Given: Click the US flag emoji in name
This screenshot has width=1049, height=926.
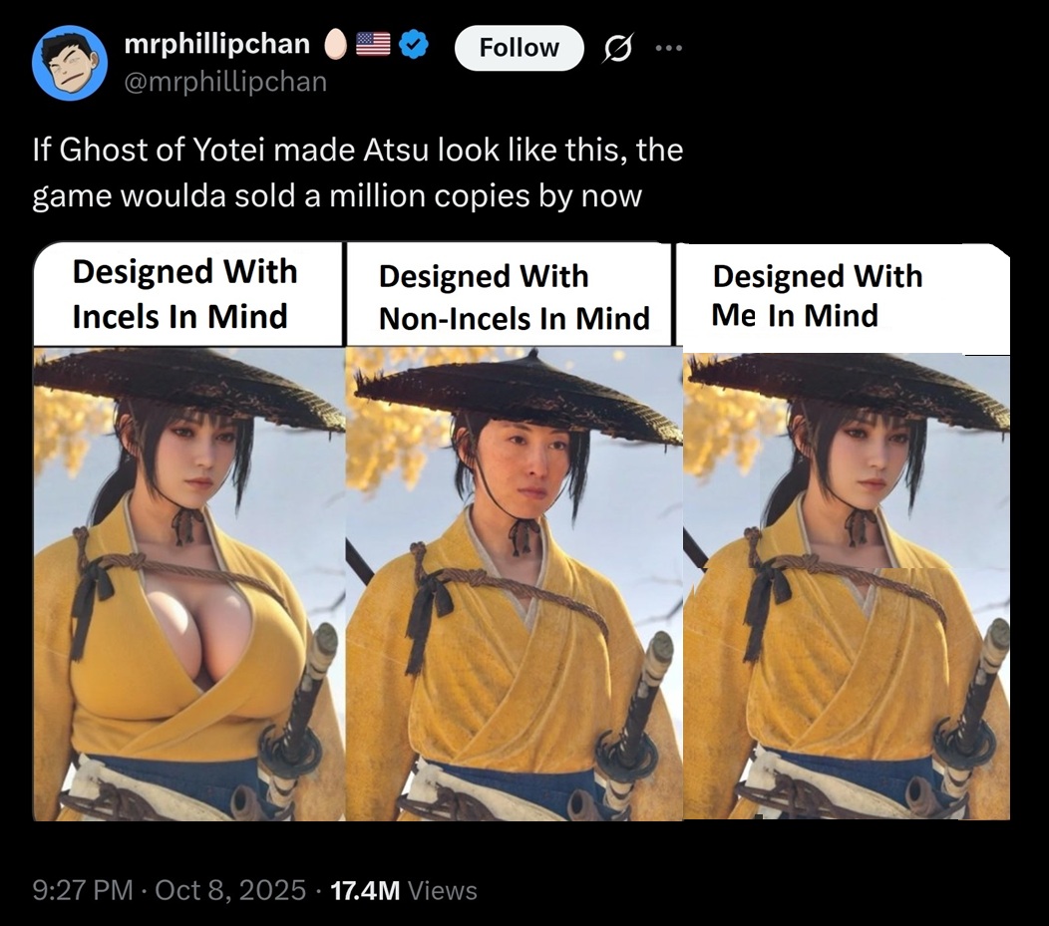Looking at the screenshot, I should coord(373,44).
